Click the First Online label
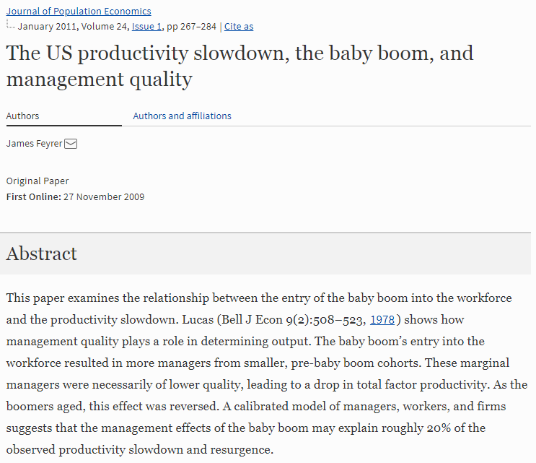 pos(33,196)
